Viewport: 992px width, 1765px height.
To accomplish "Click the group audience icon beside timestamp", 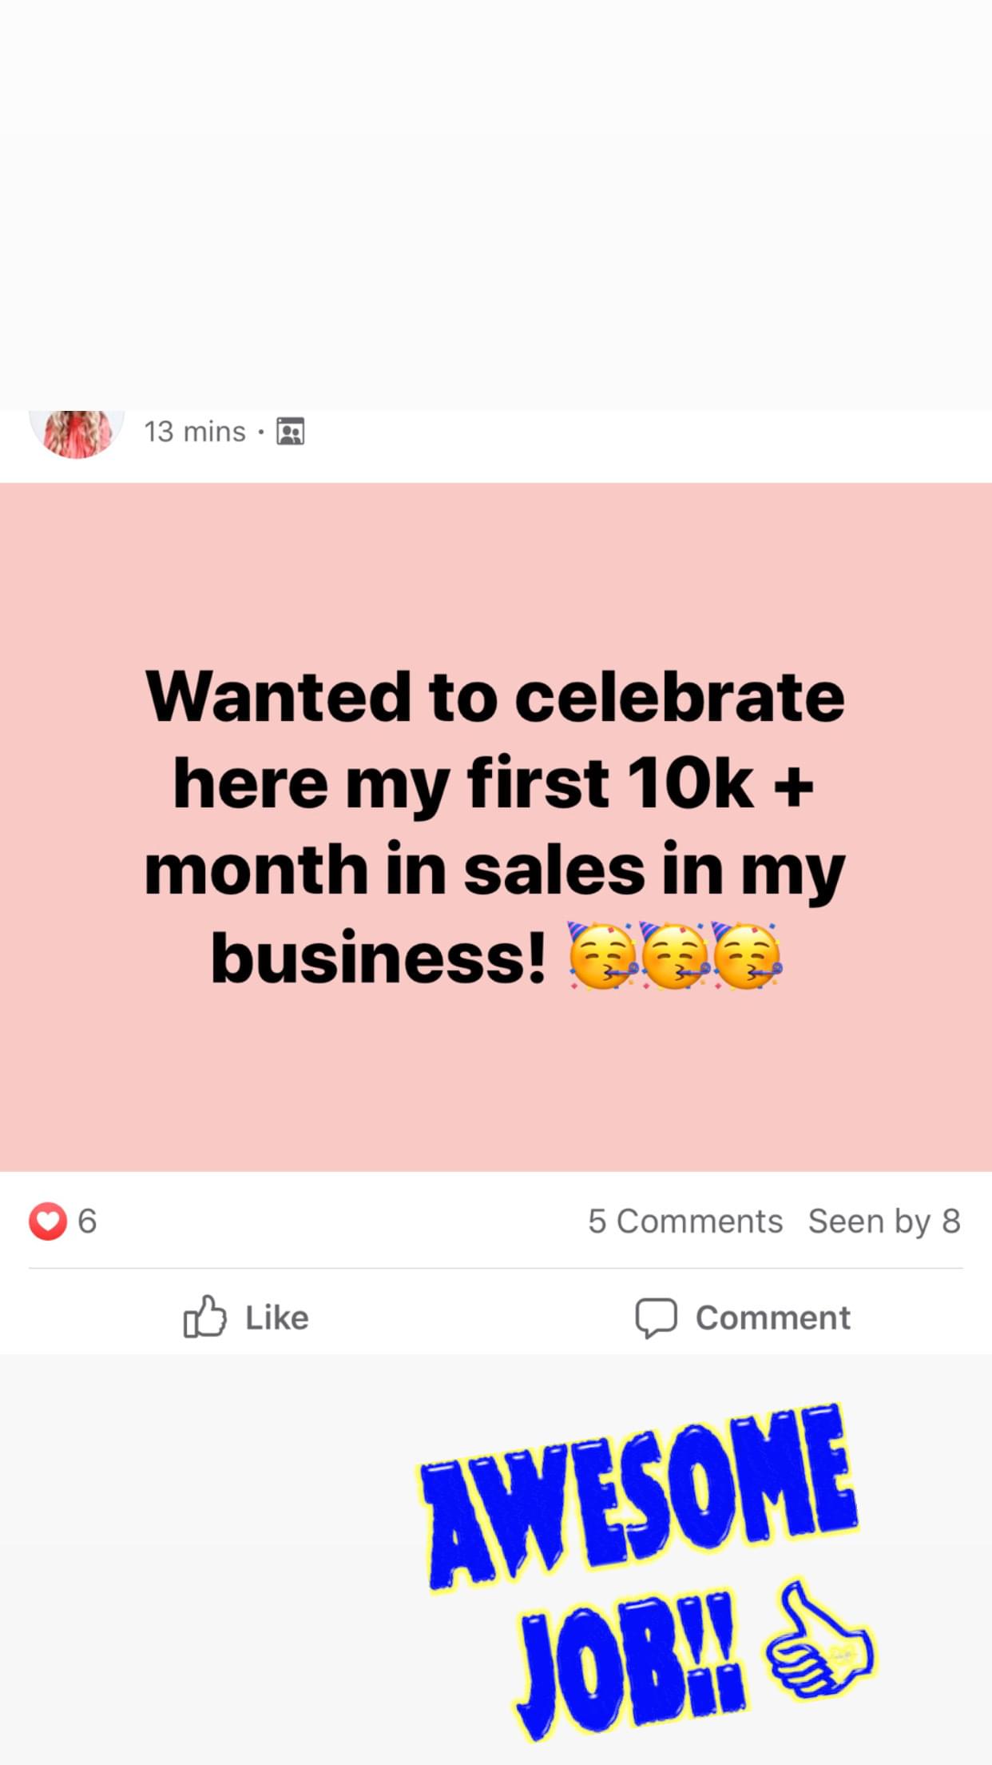I will click(290, 432).
